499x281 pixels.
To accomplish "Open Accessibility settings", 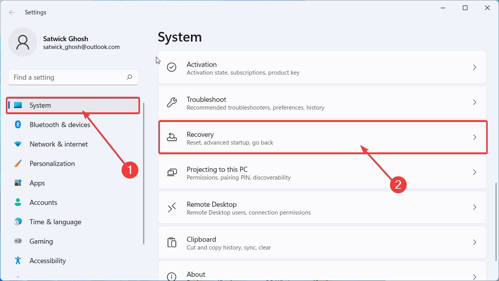I will coord(73,261).
